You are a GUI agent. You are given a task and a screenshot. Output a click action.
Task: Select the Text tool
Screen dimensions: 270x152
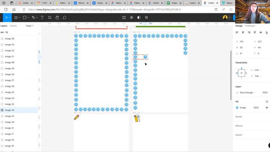point(42,18)
